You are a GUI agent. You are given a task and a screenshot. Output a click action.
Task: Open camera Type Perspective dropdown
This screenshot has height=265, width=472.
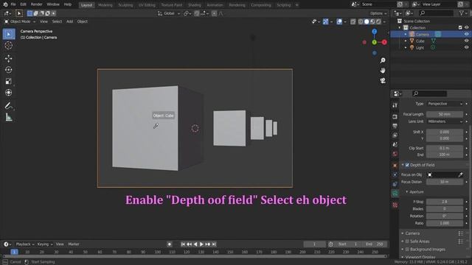tap(445, 104)
